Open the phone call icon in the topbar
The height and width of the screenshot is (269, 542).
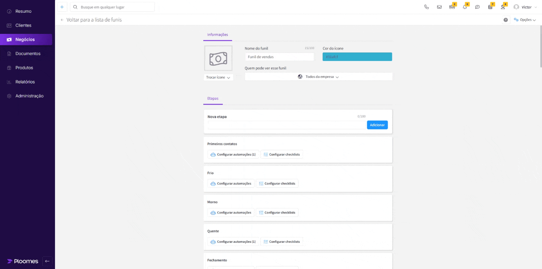426,7
